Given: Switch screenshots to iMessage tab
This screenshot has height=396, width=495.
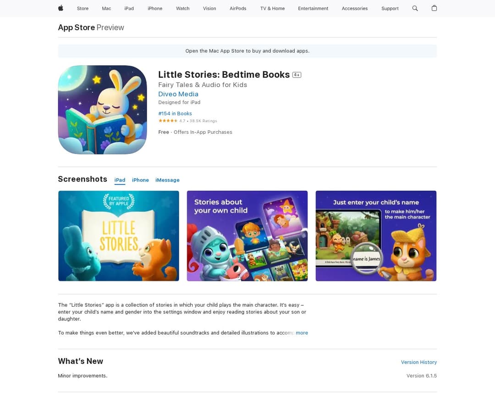Looking at the screenshot, I should point(167,180).
